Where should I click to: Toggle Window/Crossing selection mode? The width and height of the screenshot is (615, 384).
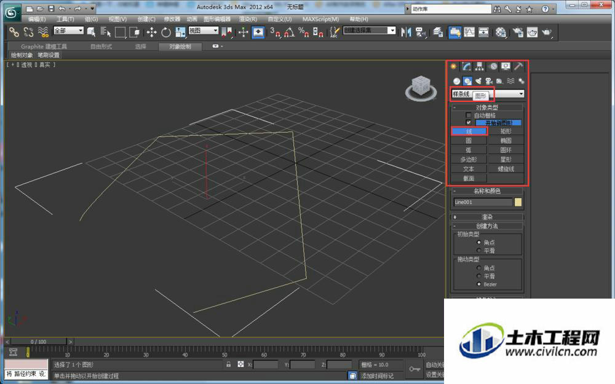pyautogui.click(x=135, y=32)
